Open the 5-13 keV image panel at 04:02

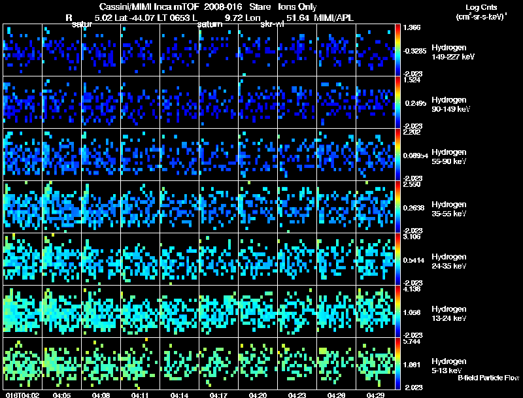pyautogui.click(x=23, y=363)
